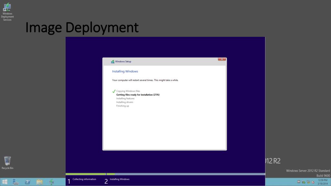331x186 pixels.
Task: Click the Collecting information progress bar
Action: [86, 174]
